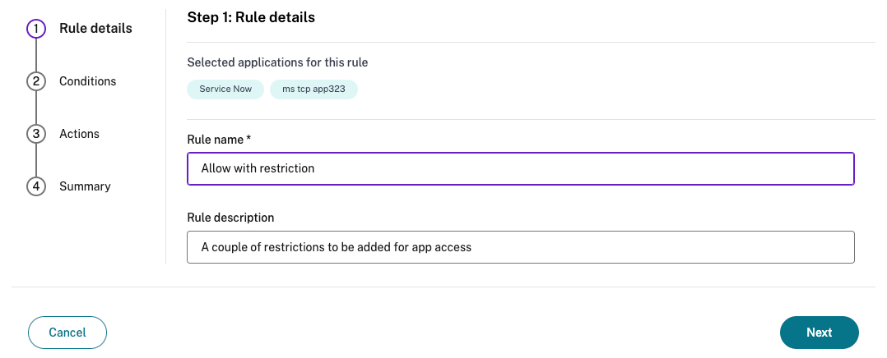Viewport: 887px width, 358px height.
Task: Jump to the Summary step label
Action: click(x=85, y=186)
